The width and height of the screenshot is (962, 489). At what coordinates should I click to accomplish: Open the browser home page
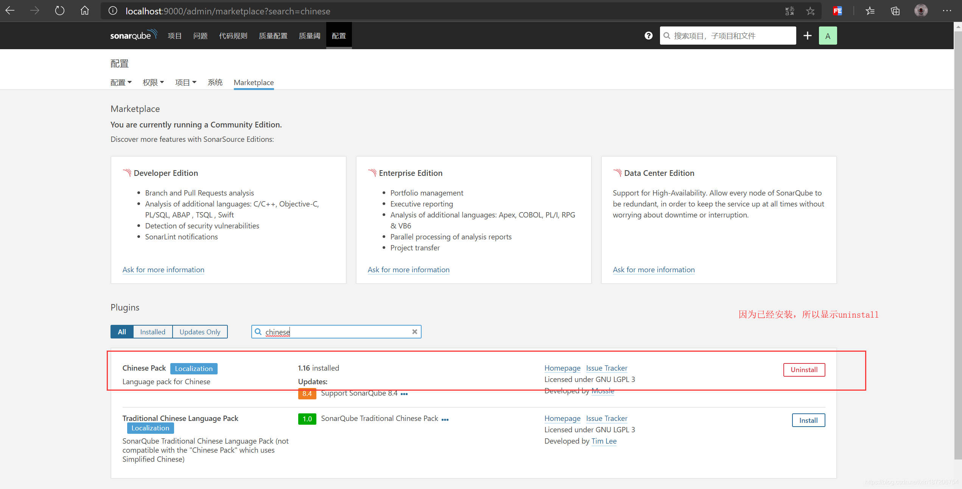click(85, 11)
